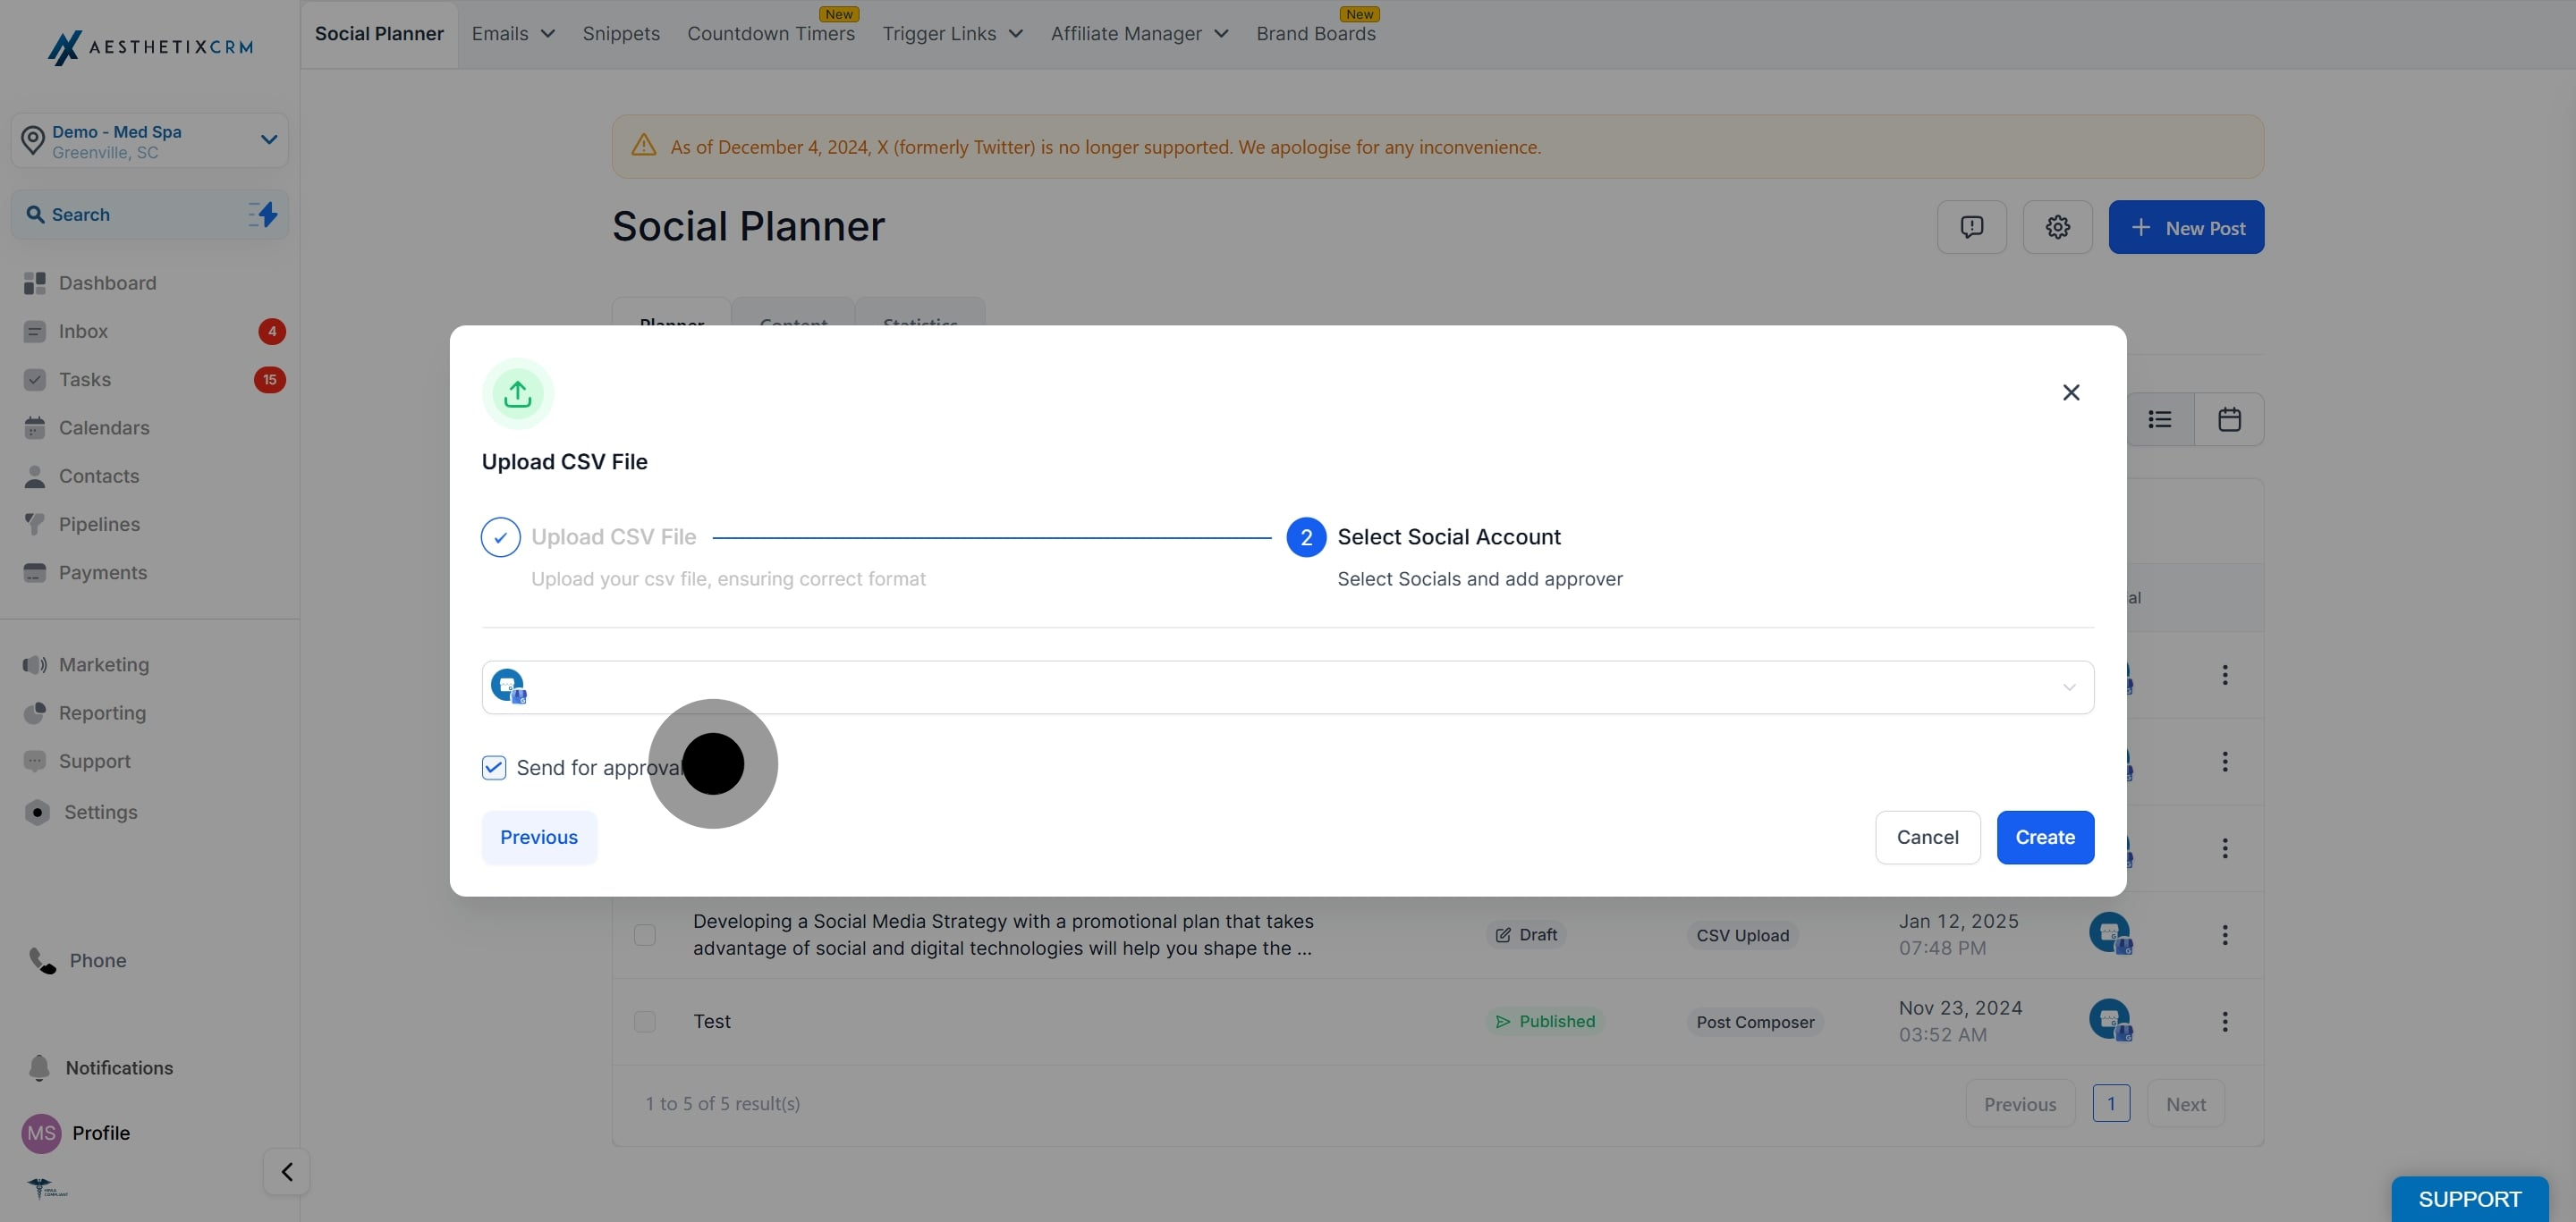Screen dimensions: 2576x1222
Task: Go back with the Previous step button
Action: click(539, 838)
